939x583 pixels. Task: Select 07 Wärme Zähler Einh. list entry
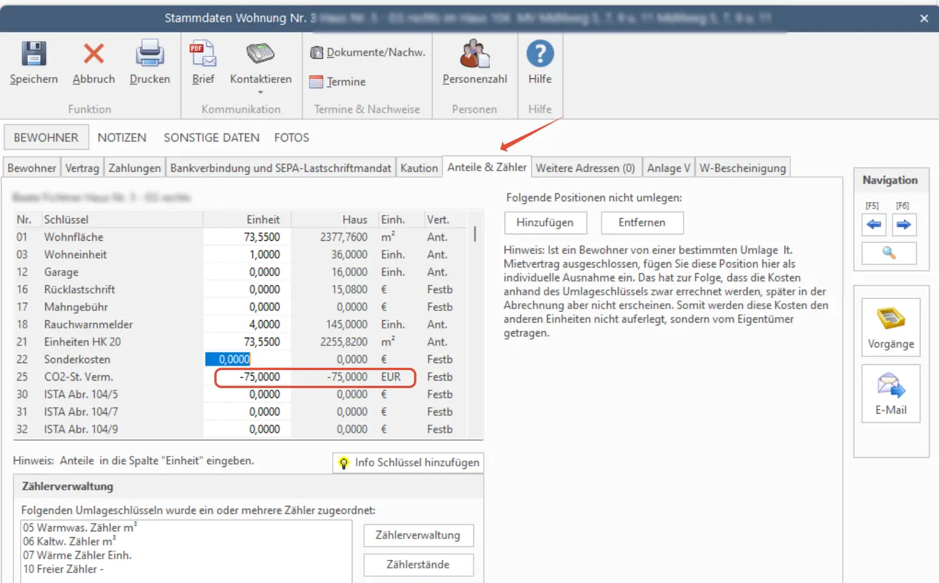point(77,555)
